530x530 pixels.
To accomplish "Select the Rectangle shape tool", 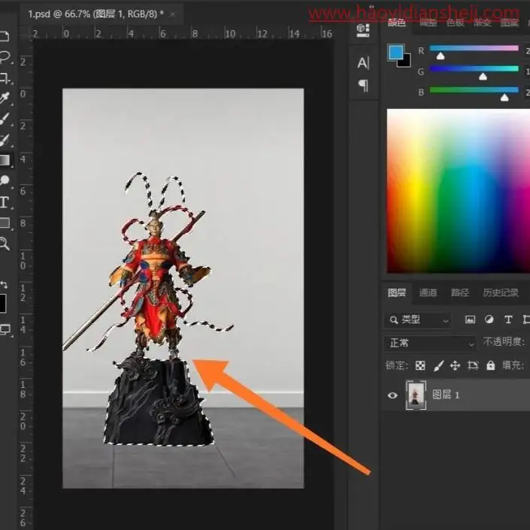I will pos(5,223).
